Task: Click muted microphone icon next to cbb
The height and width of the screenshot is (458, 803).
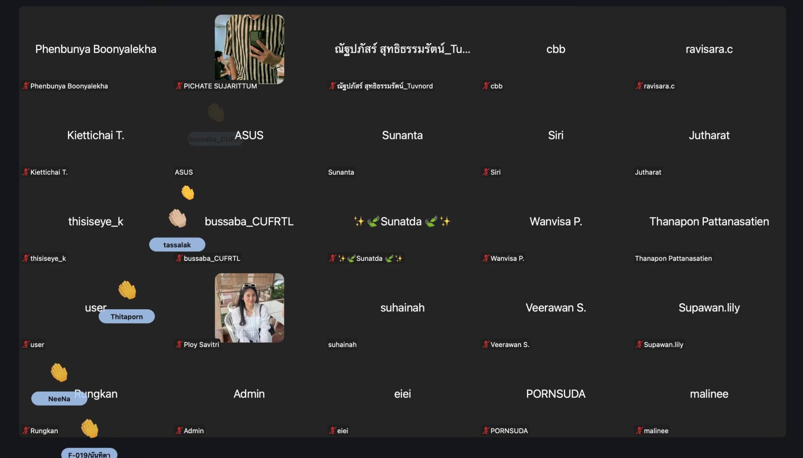Action: pyautogui.click(x=486, y=86)
